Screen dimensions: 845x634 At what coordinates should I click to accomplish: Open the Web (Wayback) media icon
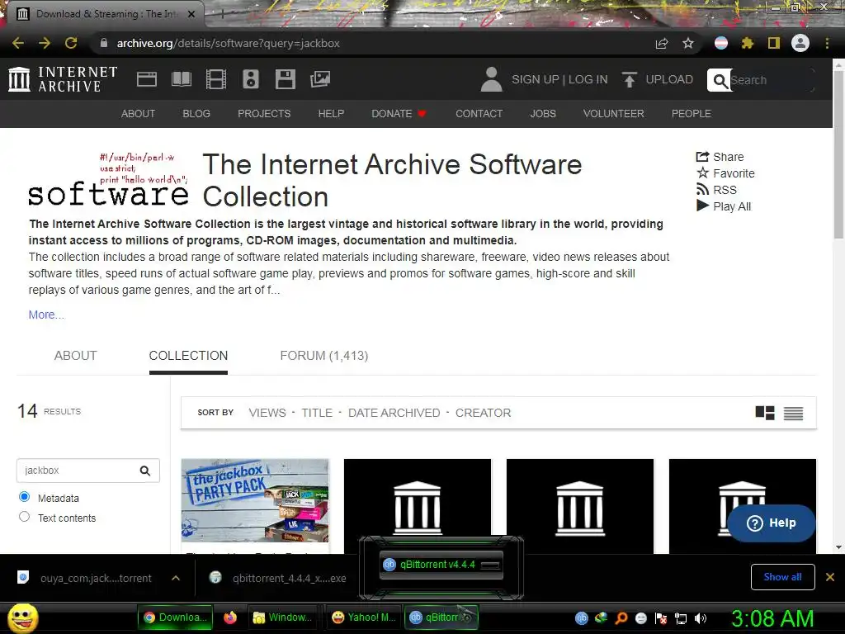click(x=147, y=79)
